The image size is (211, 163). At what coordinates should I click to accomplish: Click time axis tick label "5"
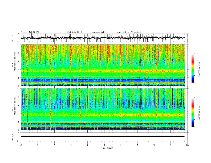click(x=104, y=145)
